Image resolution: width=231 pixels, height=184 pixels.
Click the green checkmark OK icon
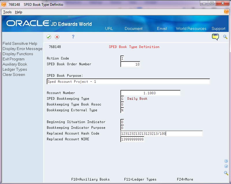point(49,37)
